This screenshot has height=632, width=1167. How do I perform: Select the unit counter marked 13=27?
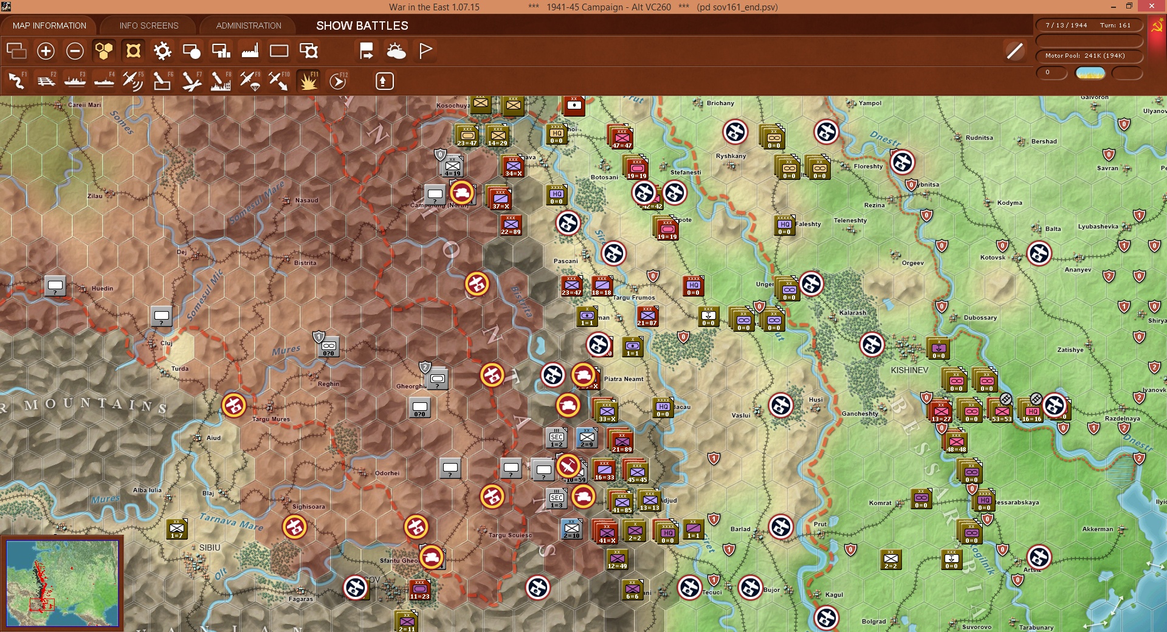[x=941, y=411]
